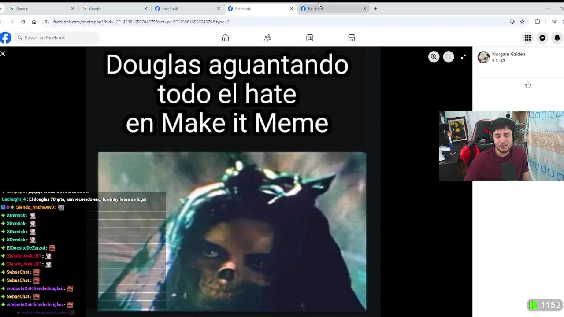This screenshot has width=564, height=317.
Task: Click the zoom out magnifier button
Action: (449, 56)
